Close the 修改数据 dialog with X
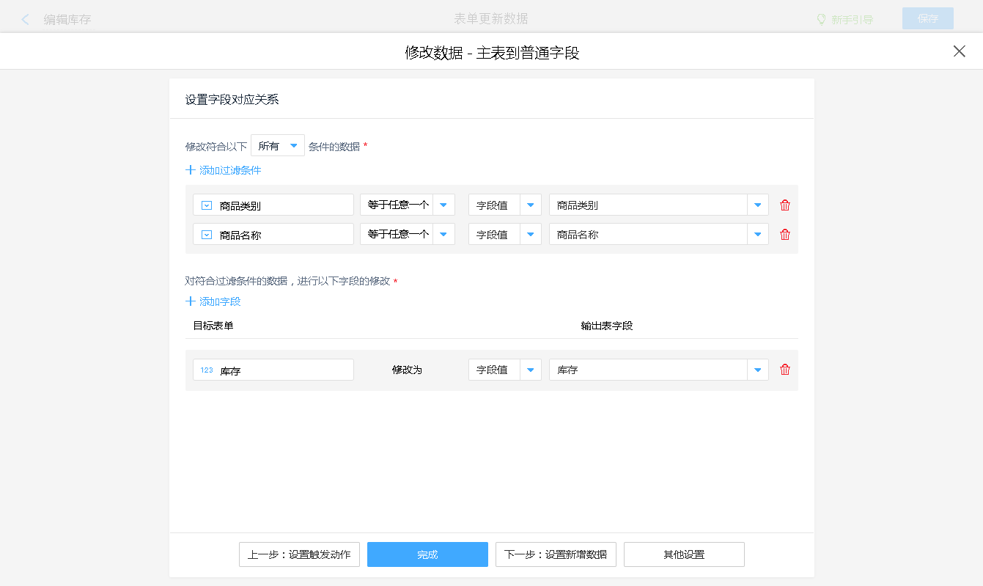The height and width of the screenshot is (586, 983). [959, 51]
